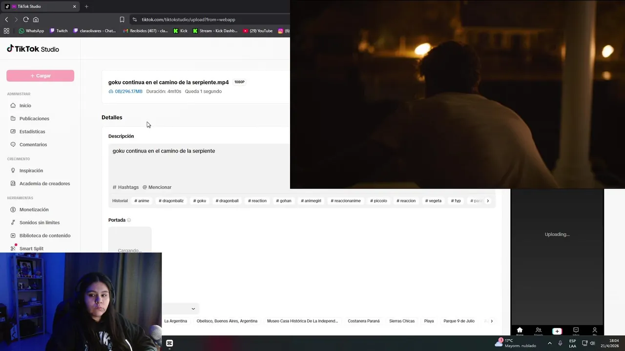The width and height of the screenshot is (625, 351).
Task: Open Stream - Kick Dashboard bookmark
Action: pyautogui.click(x=215, y=31)
